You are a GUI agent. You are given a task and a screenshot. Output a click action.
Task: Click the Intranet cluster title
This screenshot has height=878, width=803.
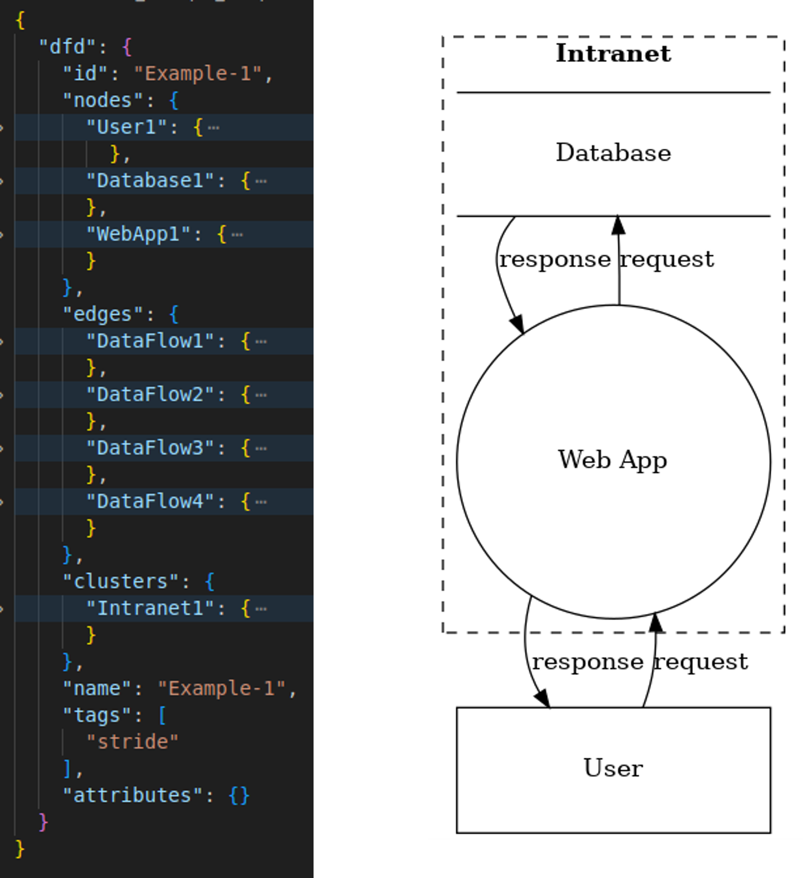pos(613,54)
